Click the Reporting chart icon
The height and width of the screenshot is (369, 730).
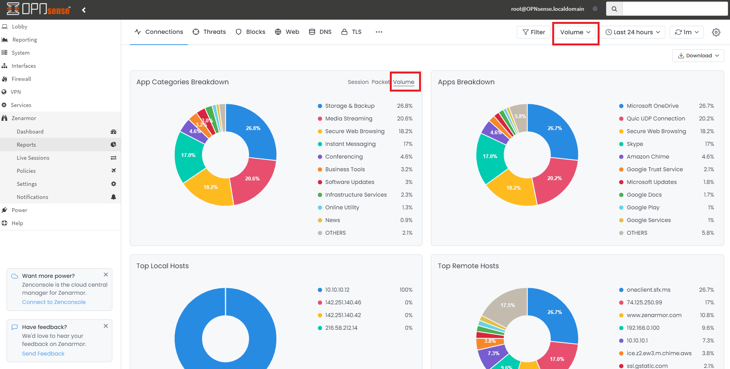[x=5, y=40]
